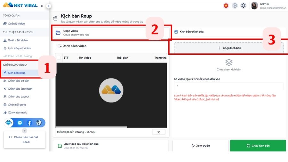This screenshot has width=288, height=162.
Task: Click the video preview logo thumbnail
Action: [x=111, y=90]
